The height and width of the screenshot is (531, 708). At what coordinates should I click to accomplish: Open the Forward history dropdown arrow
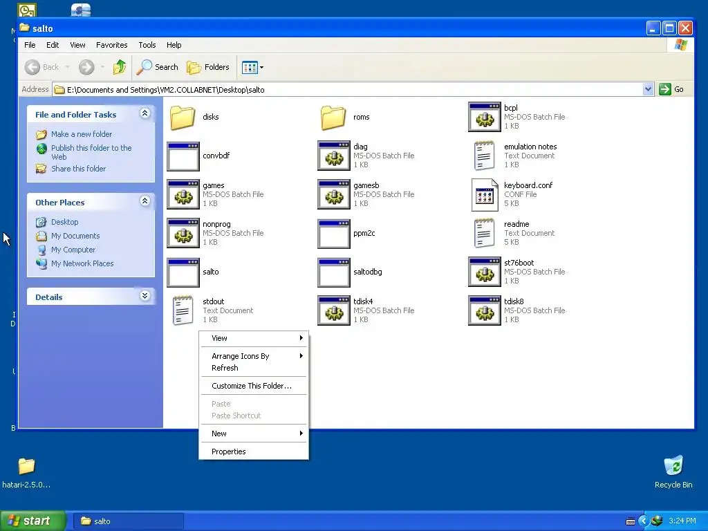point(102,67)
